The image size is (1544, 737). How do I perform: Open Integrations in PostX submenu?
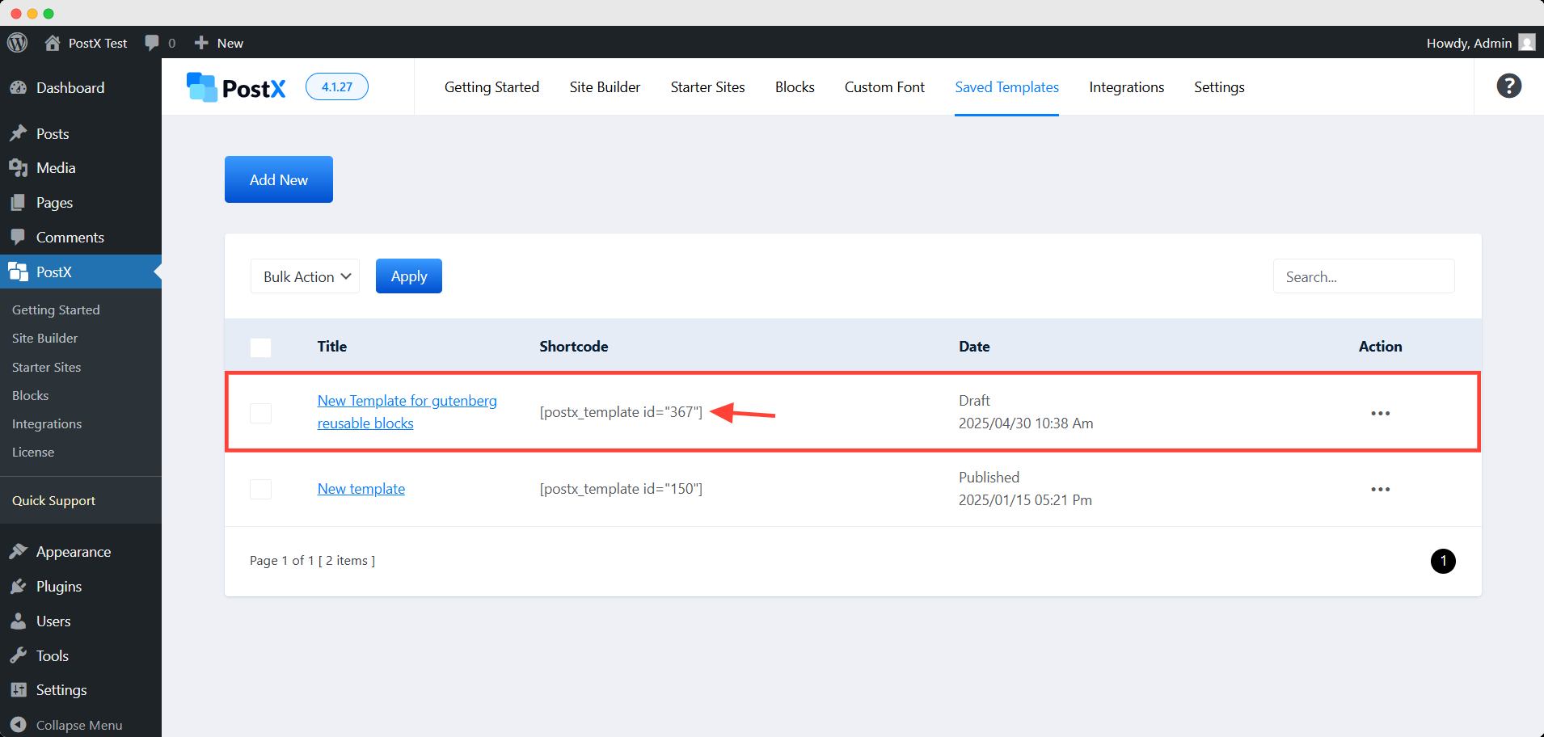click(x=47, y=424)
